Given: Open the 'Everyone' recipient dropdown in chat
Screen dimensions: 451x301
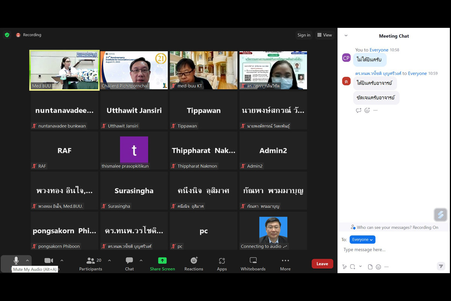Looking at the screenshot, I should pyautogui.click(x=362, y=240).
